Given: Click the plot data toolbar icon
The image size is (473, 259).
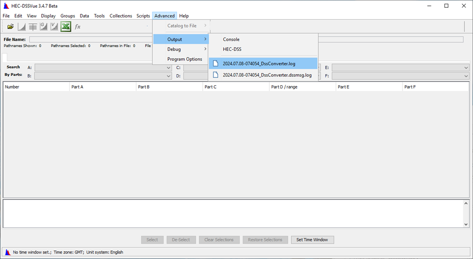Looking at the screenshot, I should [x=22, y=27].
